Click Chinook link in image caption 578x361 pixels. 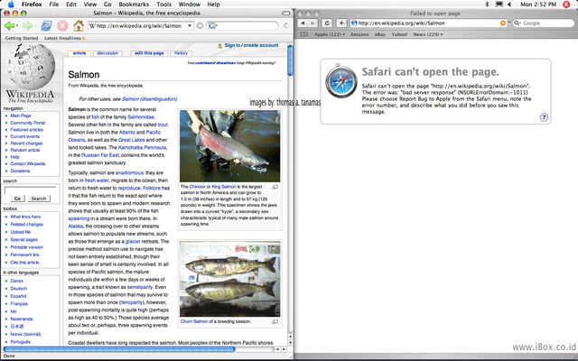tap(197, 187)
